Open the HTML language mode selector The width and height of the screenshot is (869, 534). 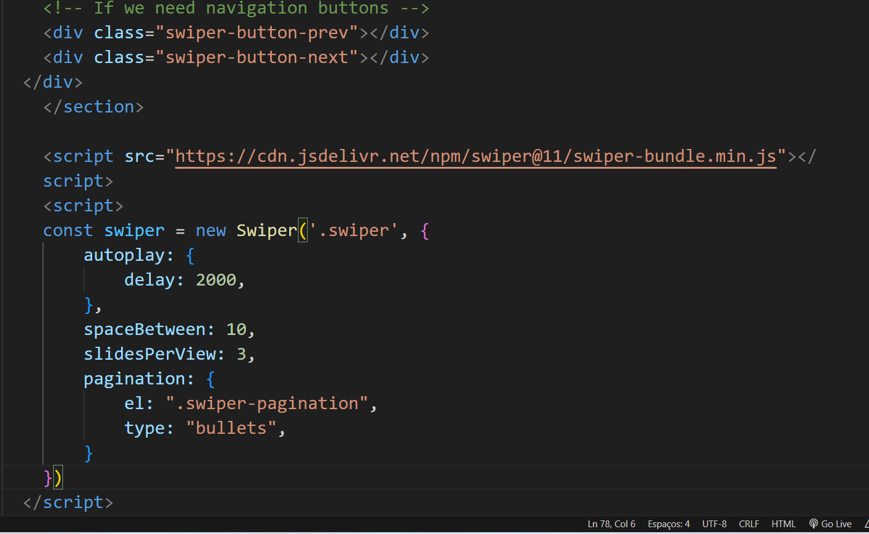tap(783, 523)
